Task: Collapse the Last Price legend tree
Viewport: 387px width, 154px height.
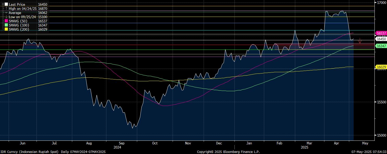Action: pos(3,4)
